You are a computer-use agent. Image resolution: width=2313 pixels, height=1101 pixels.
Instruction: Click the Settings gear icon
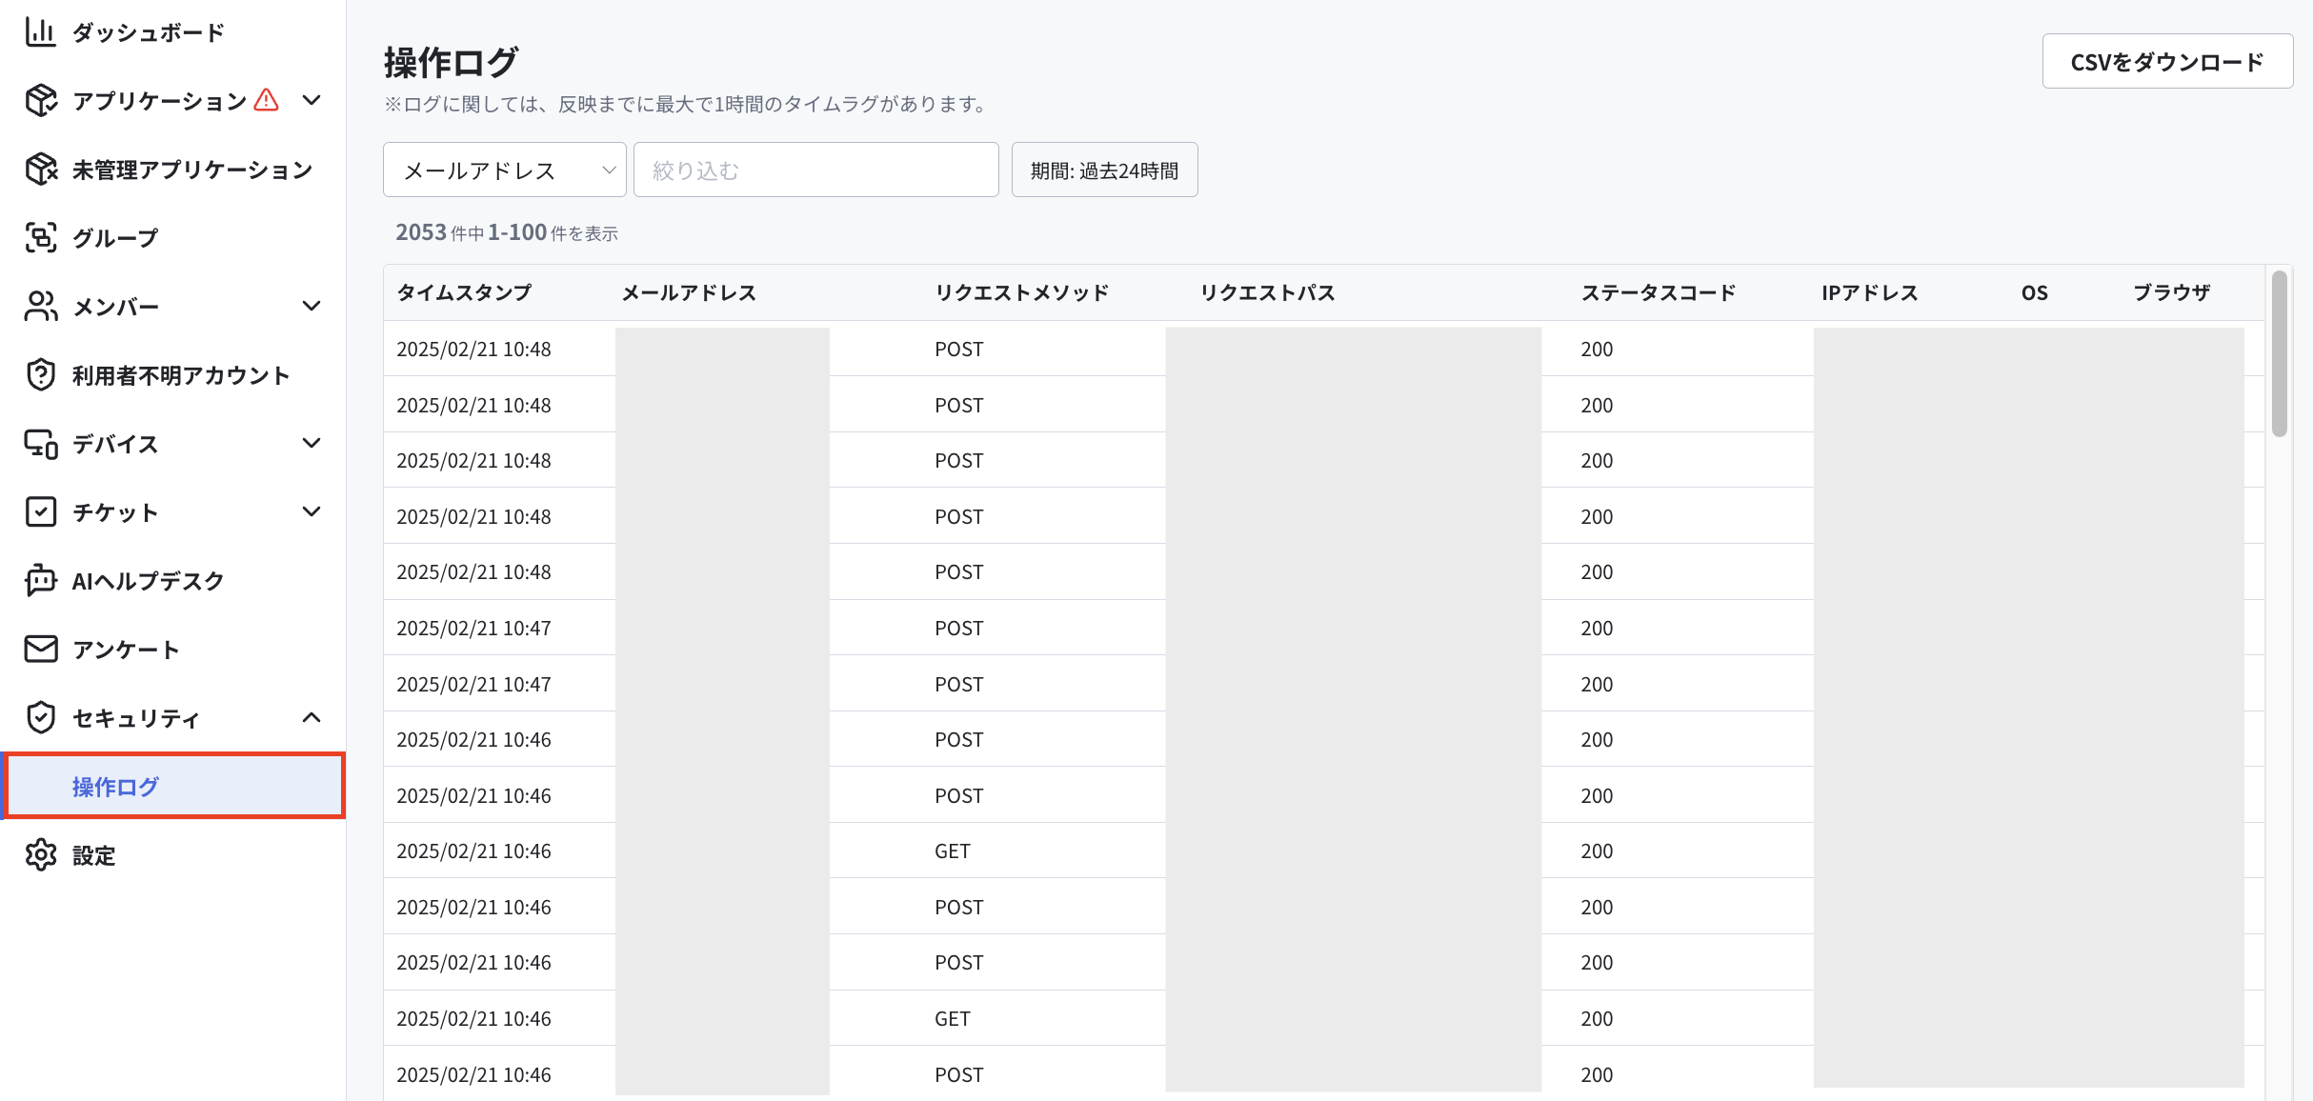click(40, 854)
